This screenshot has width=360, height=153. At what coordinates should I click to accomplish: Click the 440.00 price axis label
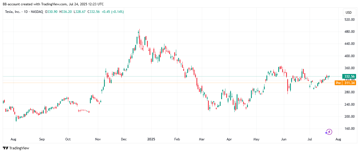pyautogui.click(x=349, y=44)
